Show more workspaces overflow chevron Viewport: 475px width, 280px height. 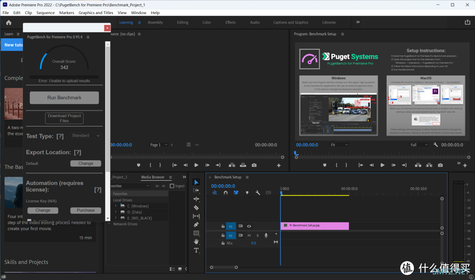click(358, 22)
